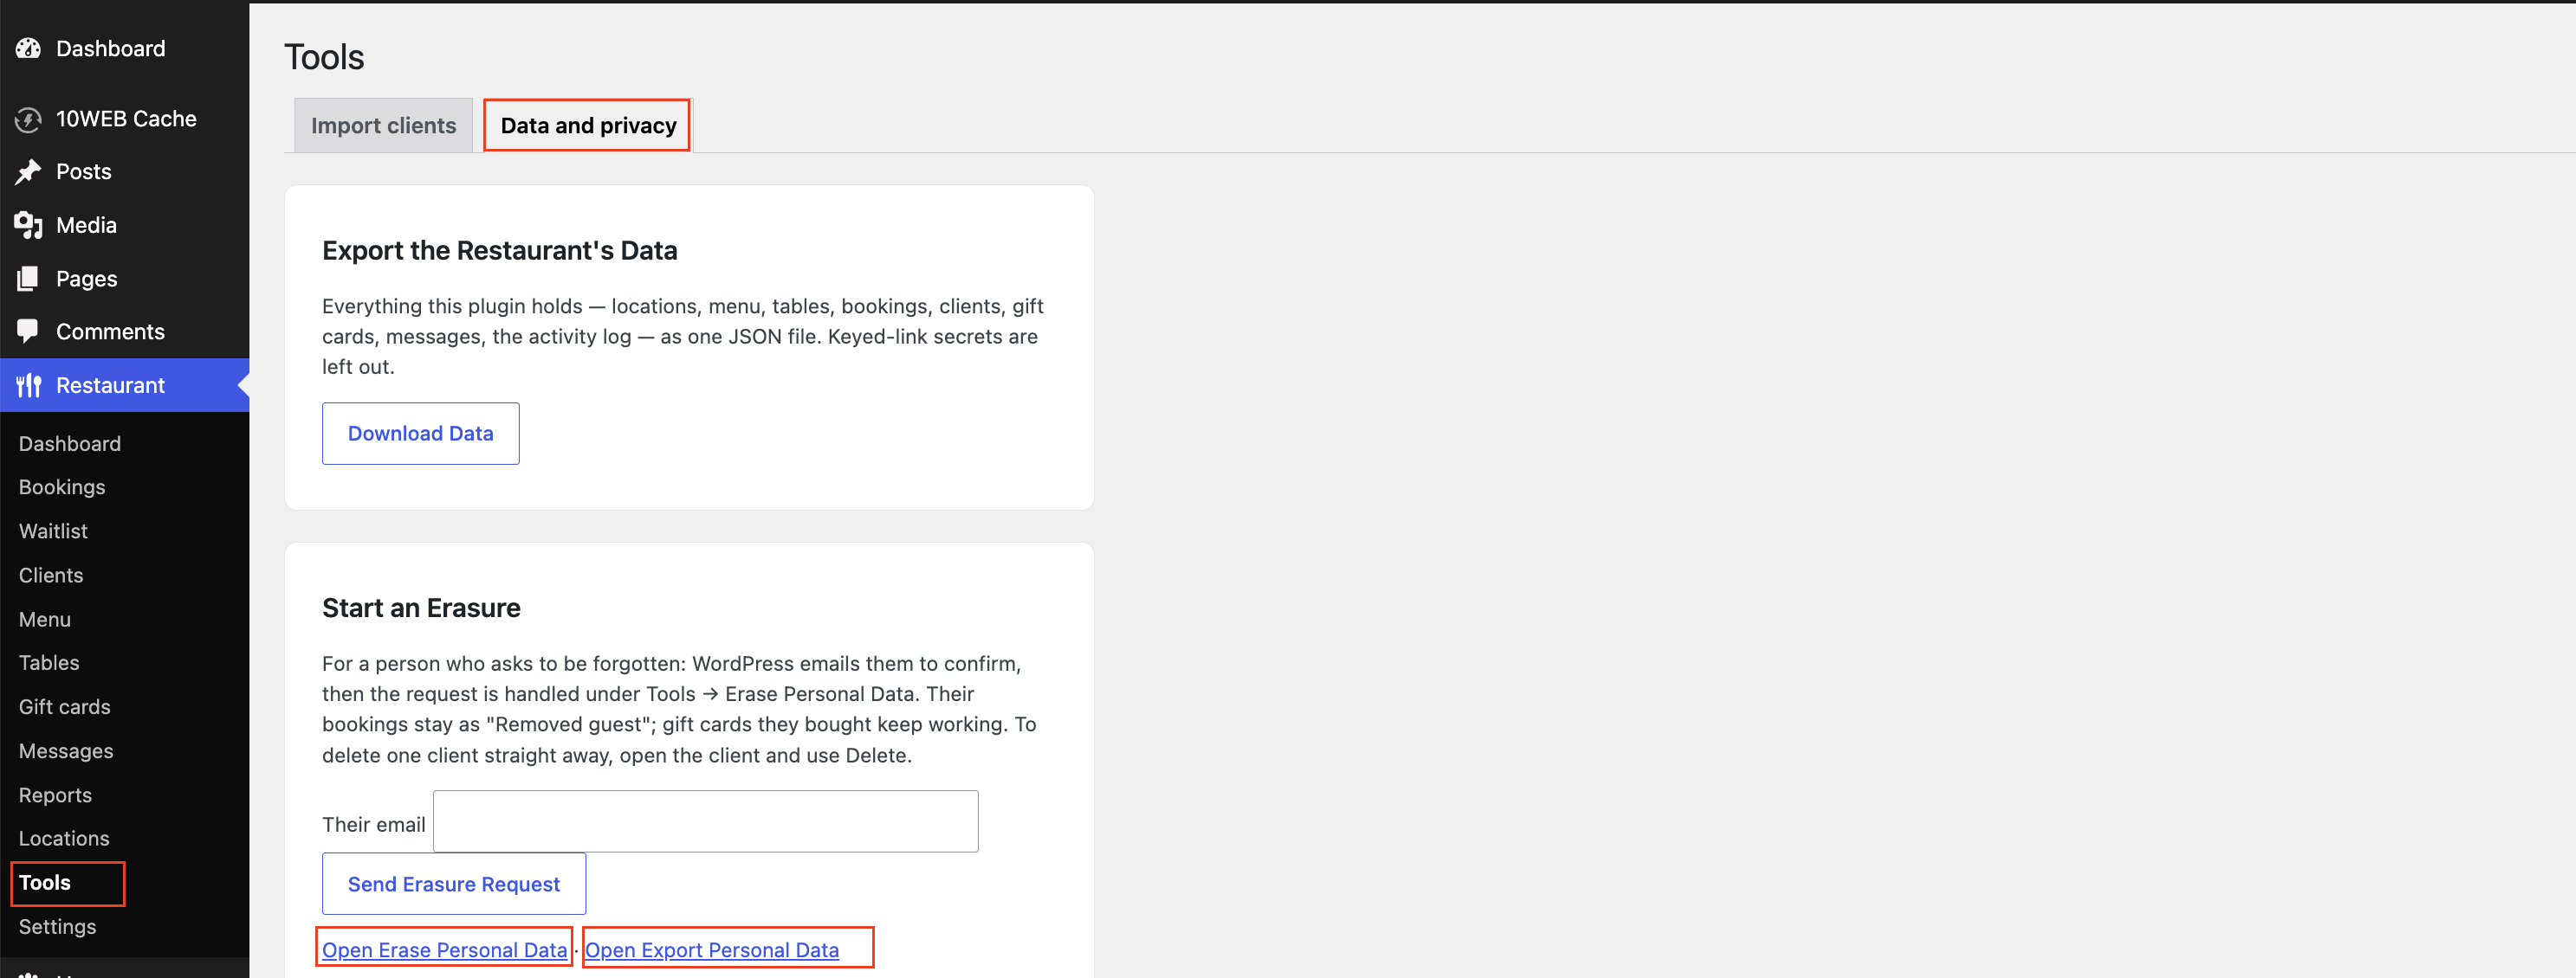This screenshot has width=2576, height=978.
Task: Open Comments menu item
Action: 110,331
